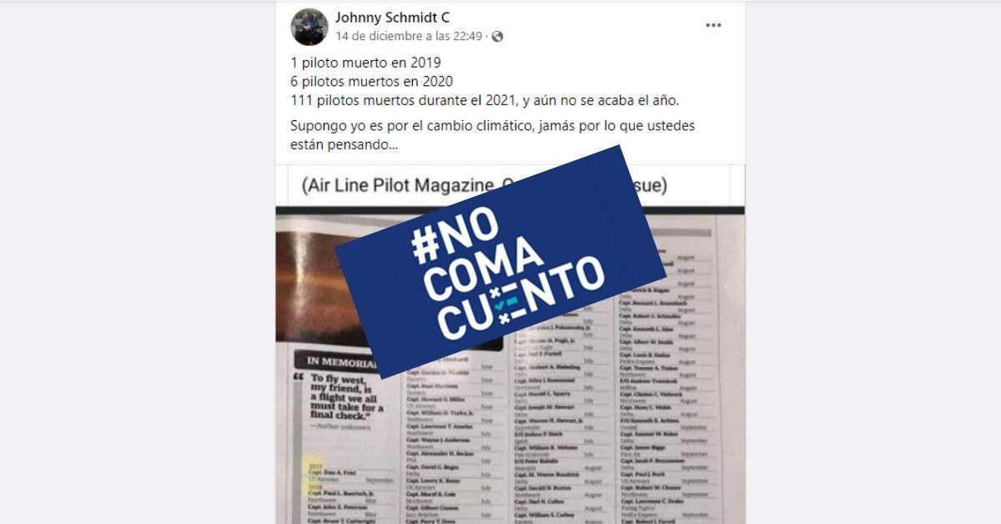Click the Johnny Schmidt C name link

coord(392,18)
